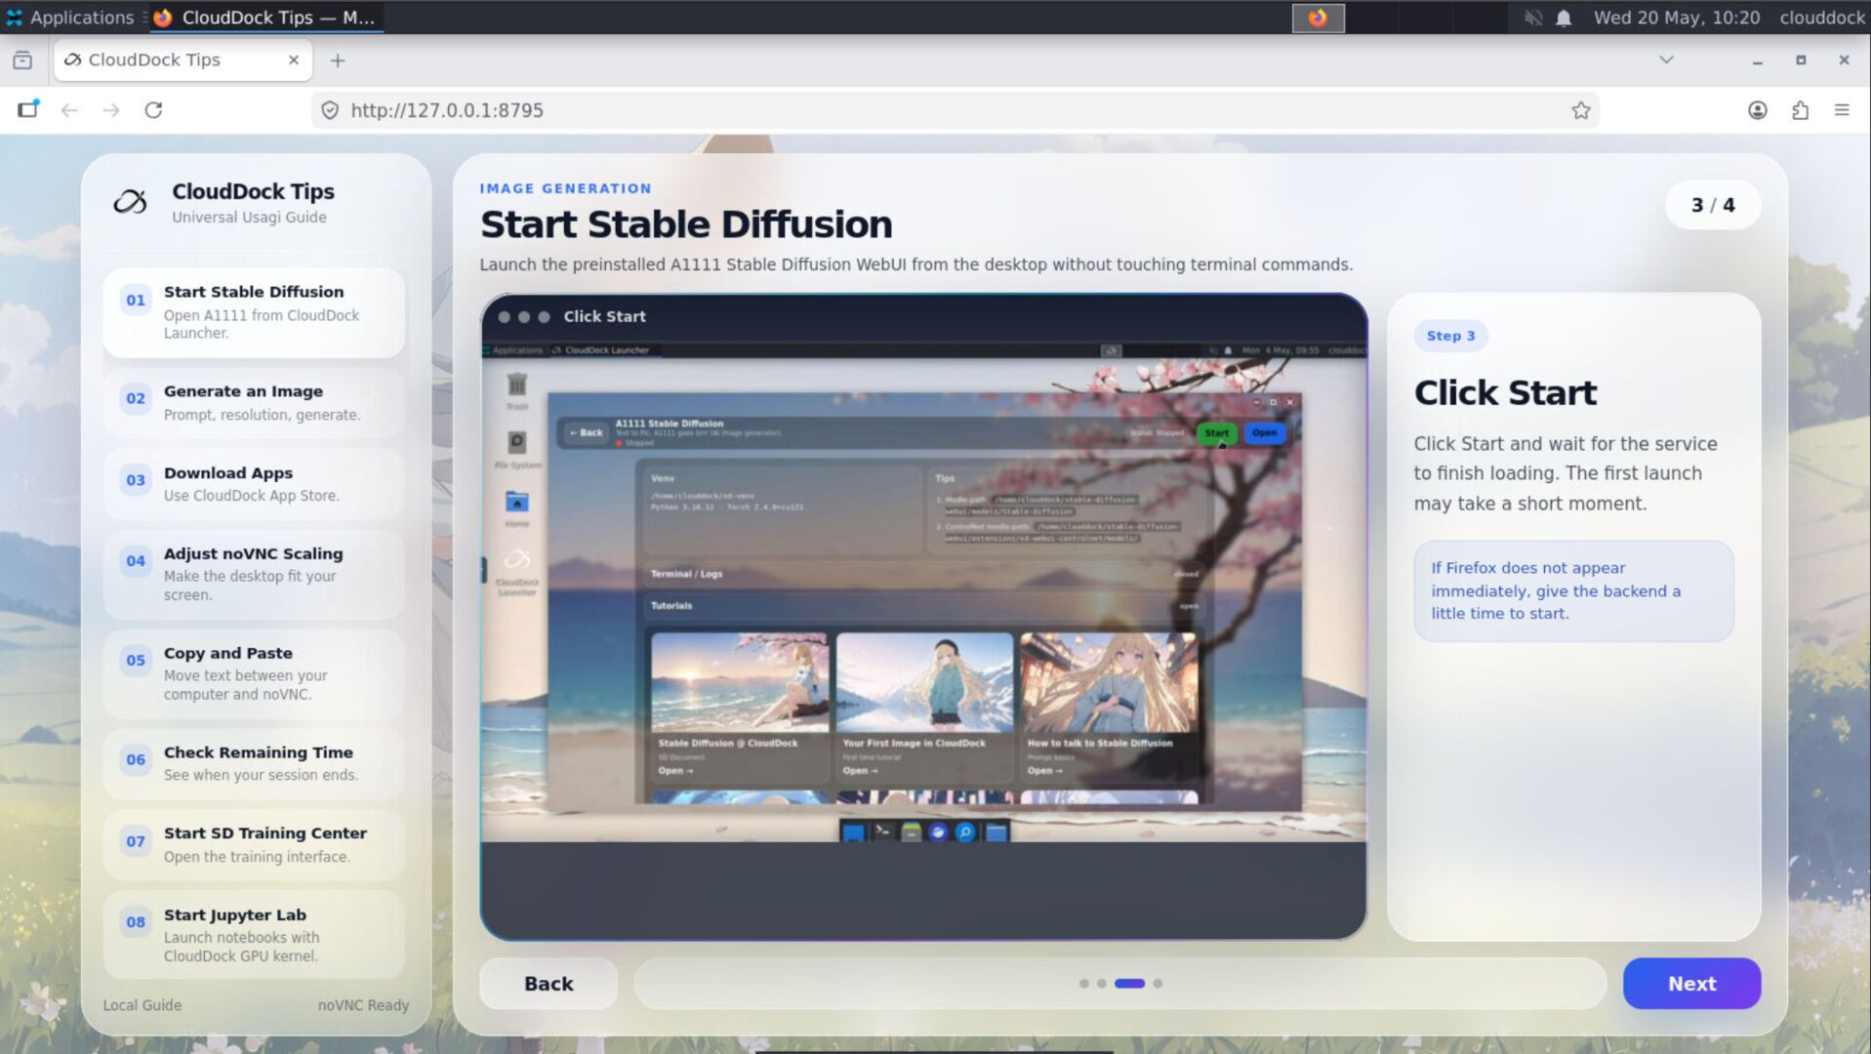
Task: Open the extensions puzzle icon
Action: pos(1800,110)
